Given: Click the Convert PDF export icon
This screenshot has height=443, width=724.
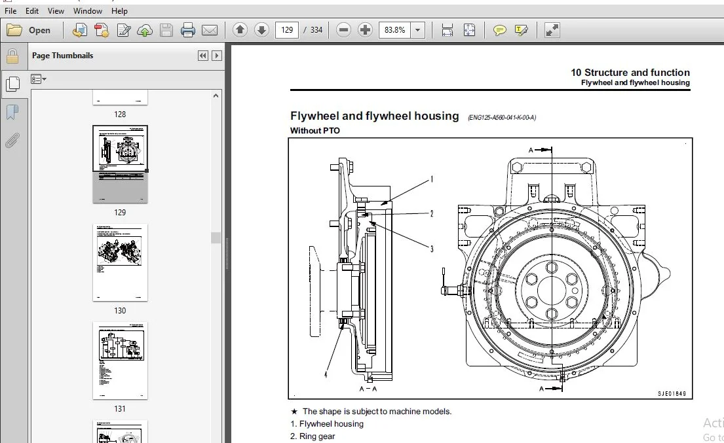Looking at the screenshot, I should click(x=102, y=30).
